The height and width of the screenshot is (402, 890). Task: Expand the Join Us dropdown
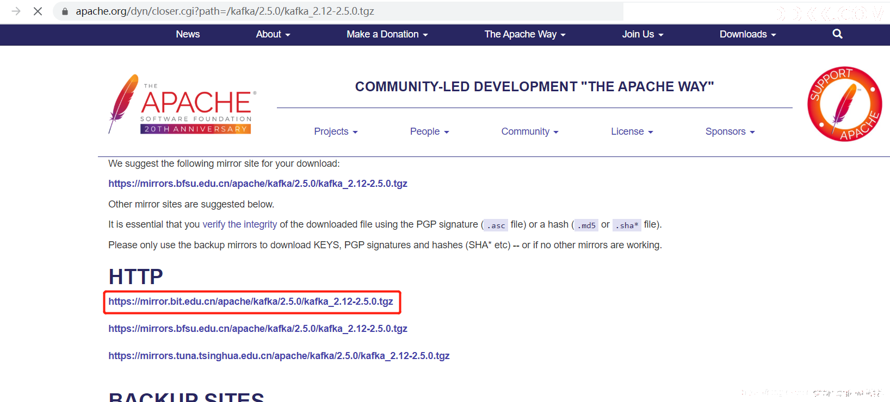pos(642,34)
